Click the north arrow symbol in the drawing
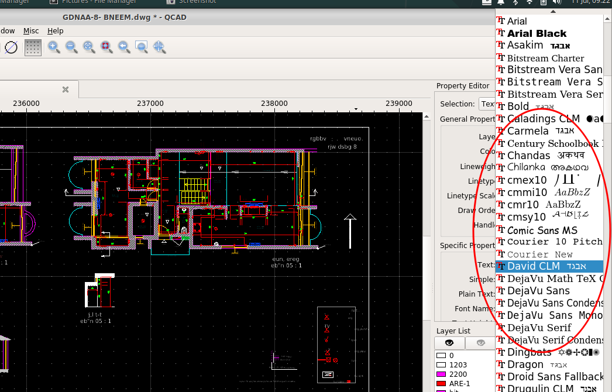 (350, 231)
